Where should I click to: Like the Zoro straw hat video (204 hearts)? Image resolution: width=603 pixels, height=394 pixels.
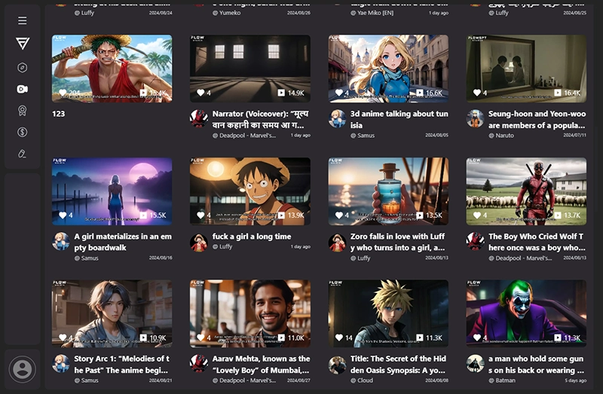pos(63,93)
